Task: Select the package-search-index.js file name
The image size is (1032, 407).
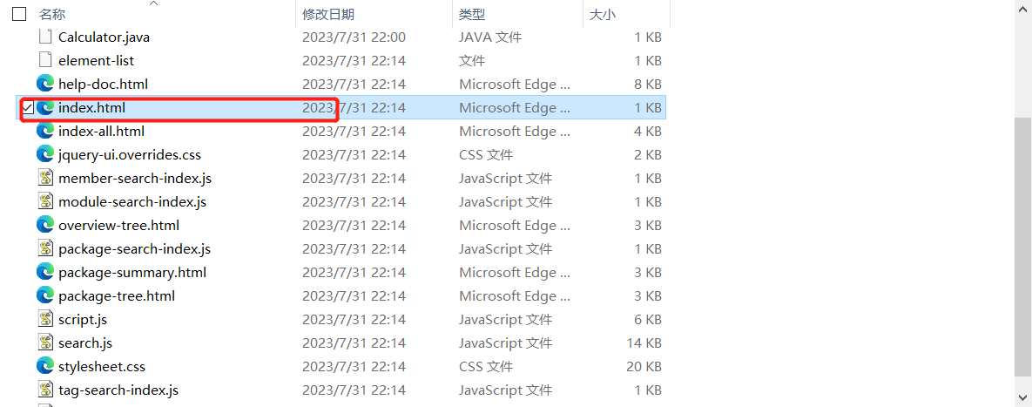Action: 134,249
